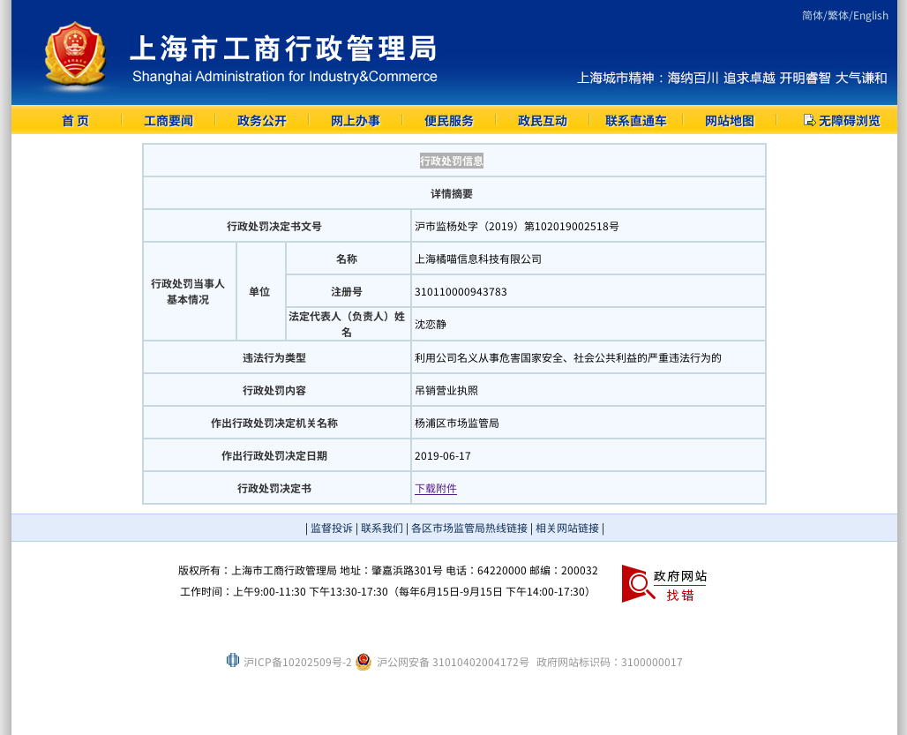
Task: Switch language to English
Action: pyautogui.click(x=870, y=15)
